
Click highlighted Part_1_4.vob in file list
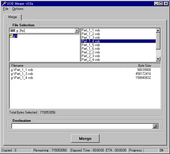(x=118, y=41)
